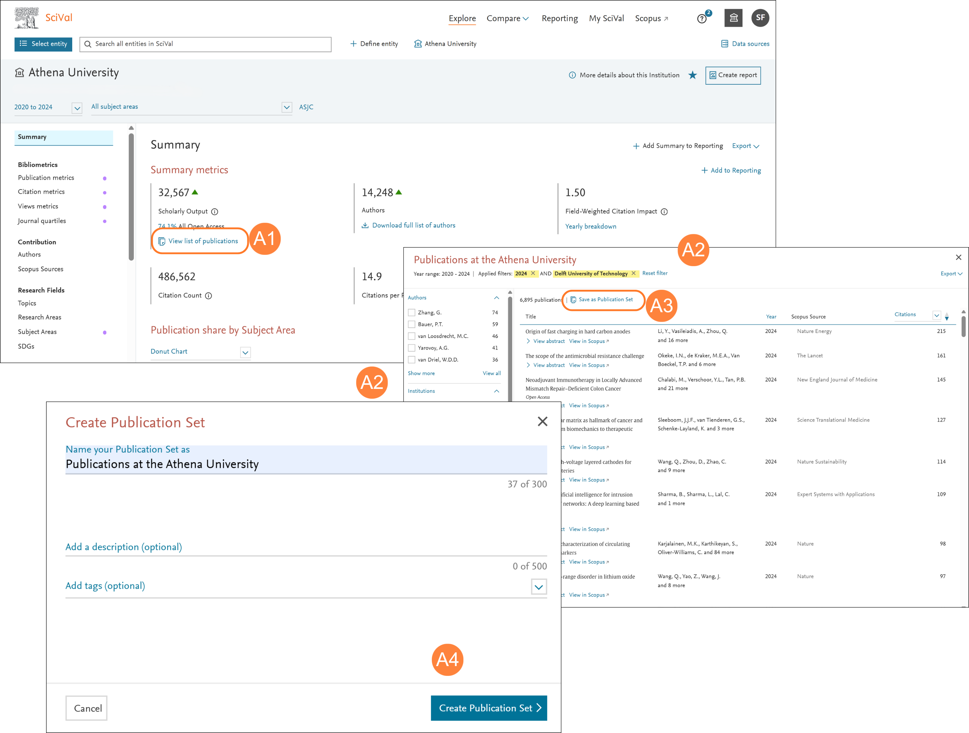Click the info icon beside Citation Count
The height and width of the screenshot is (733, 969).
pyautogui.click(x=208, y=296)
